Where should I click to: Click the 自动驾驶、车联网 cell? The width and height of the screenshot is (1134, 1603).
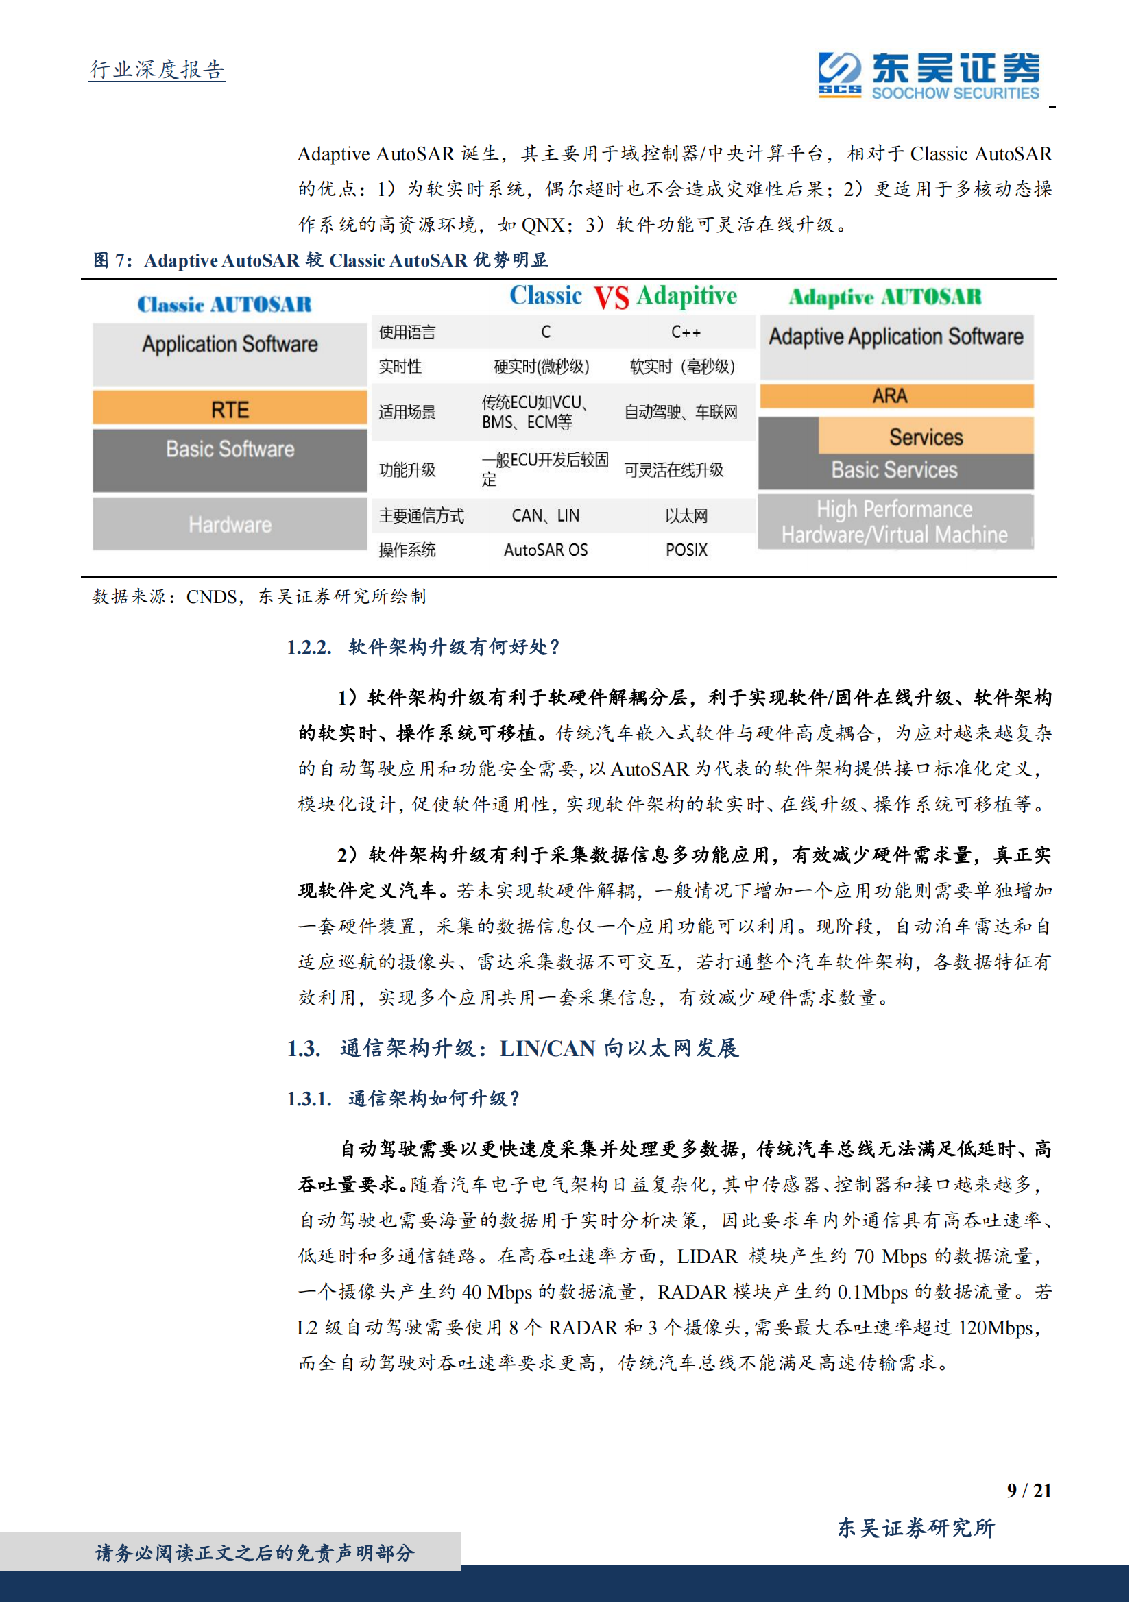pyautogui.click(x=681, y=413)
